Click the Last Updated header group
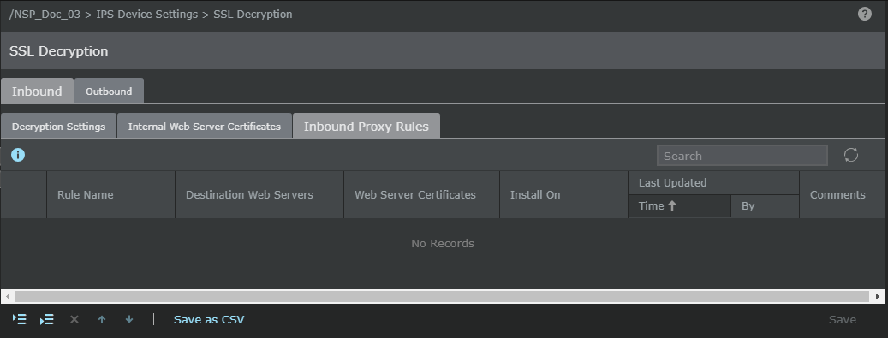 click(x=713, y=183)
